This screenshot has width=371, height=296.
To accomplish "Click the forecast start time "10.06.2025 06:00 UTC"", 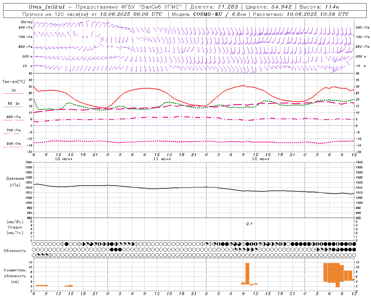I will (x=131, y=14).
